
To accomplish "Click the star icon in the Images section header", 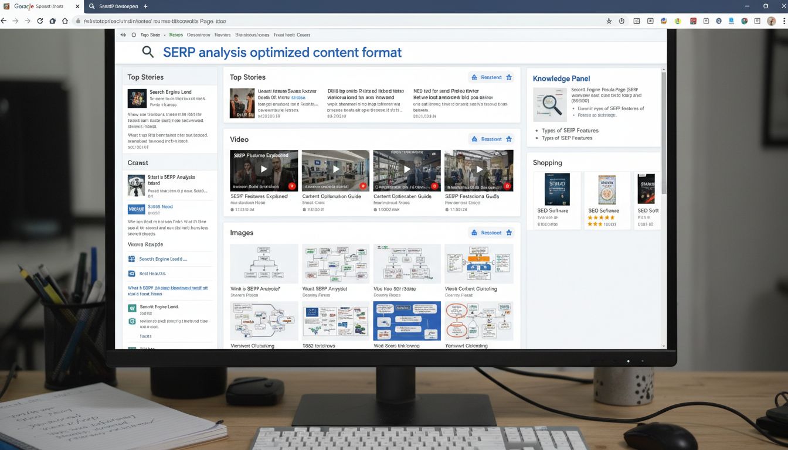I will pos(509,233).
